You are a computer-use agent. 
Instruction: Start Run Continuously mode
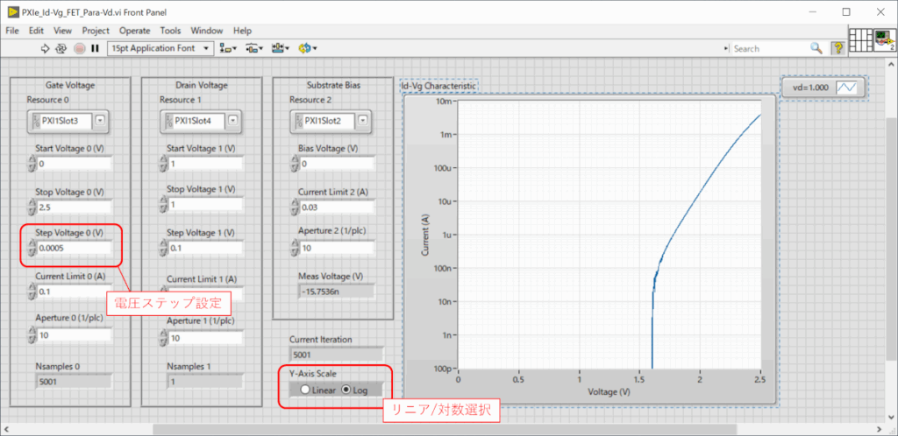(62, 48)
